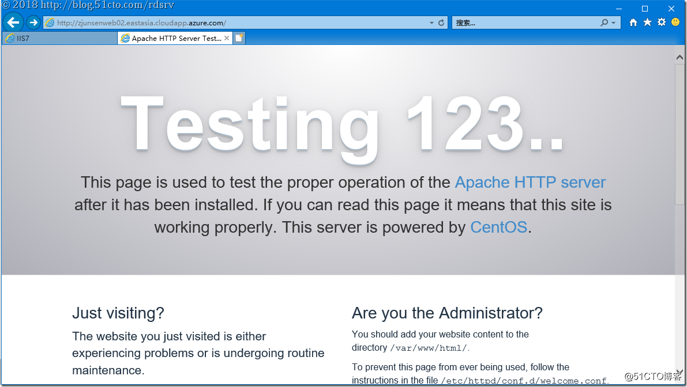Go back with the browser Back arrow
Viewport: 687px width, 387px height.
tap(13, 22)
